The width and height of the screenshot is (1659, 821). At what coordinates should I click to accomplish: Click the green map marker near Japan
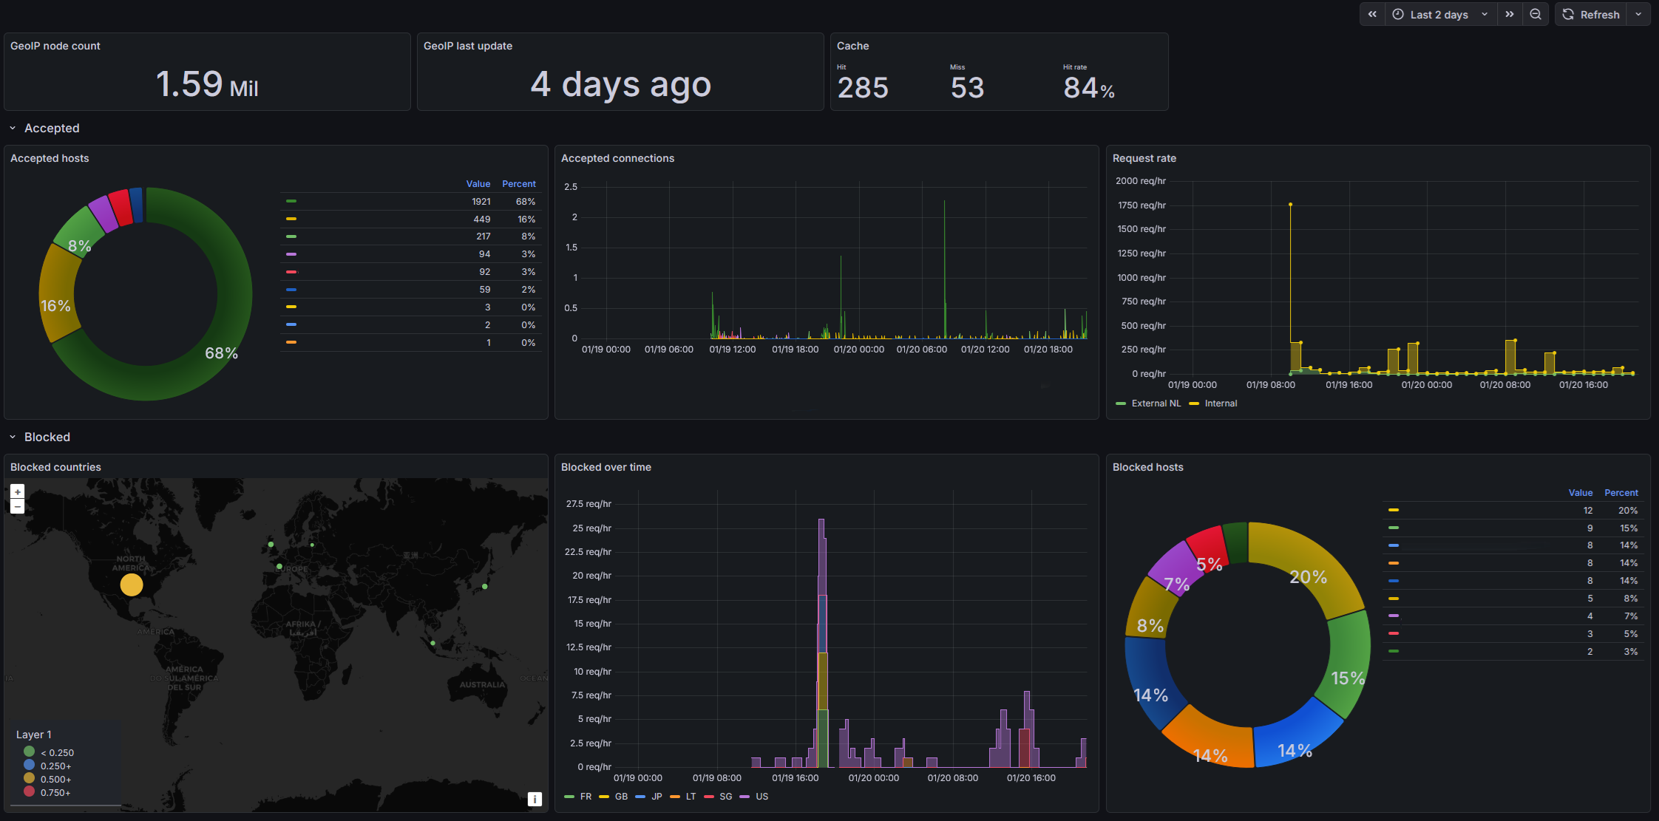(x=485, y=587)
